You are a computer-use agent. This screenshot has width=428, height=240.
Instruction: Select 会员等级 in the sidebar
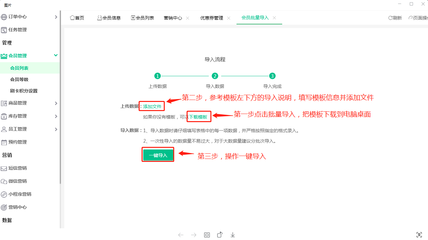click(19, 79)
